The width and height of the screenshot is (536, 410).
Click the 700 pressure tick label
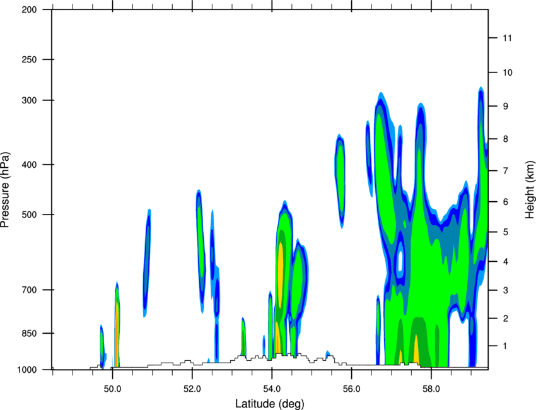[30, 290]
